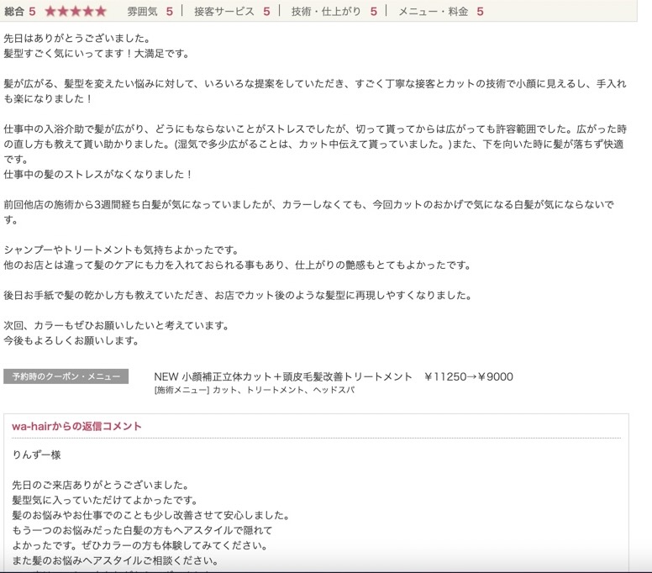
Task: Click the wa-hairからの返信コメント heading
Action: [76, 427]
